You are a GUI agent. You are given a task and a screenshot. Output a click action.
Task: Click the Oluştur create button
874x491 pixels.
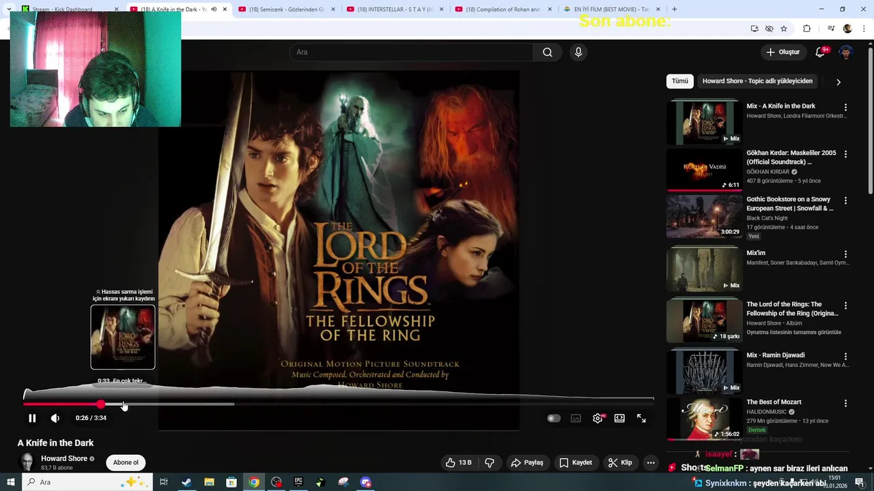tap(783, 52)
